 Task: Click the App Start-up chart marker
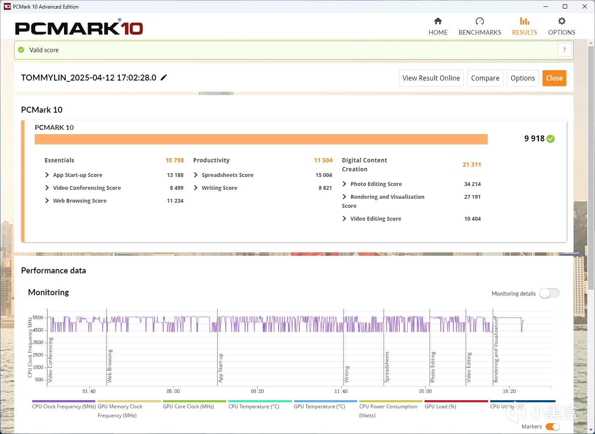(220, 368)
